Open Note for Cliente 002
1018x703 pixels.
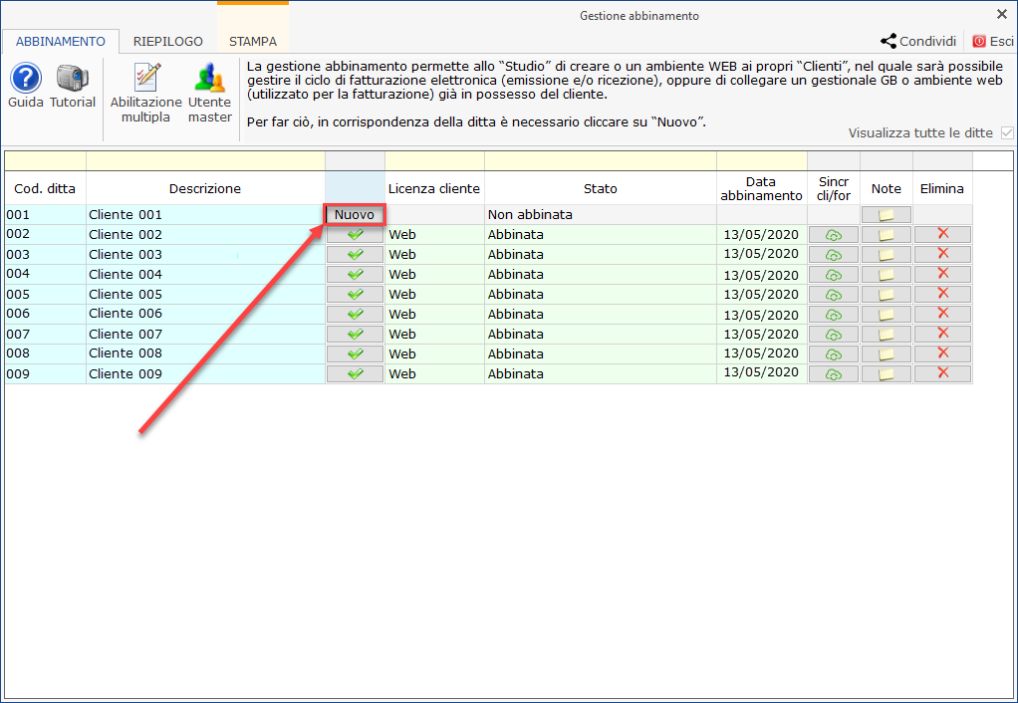(x=887, y=235)
